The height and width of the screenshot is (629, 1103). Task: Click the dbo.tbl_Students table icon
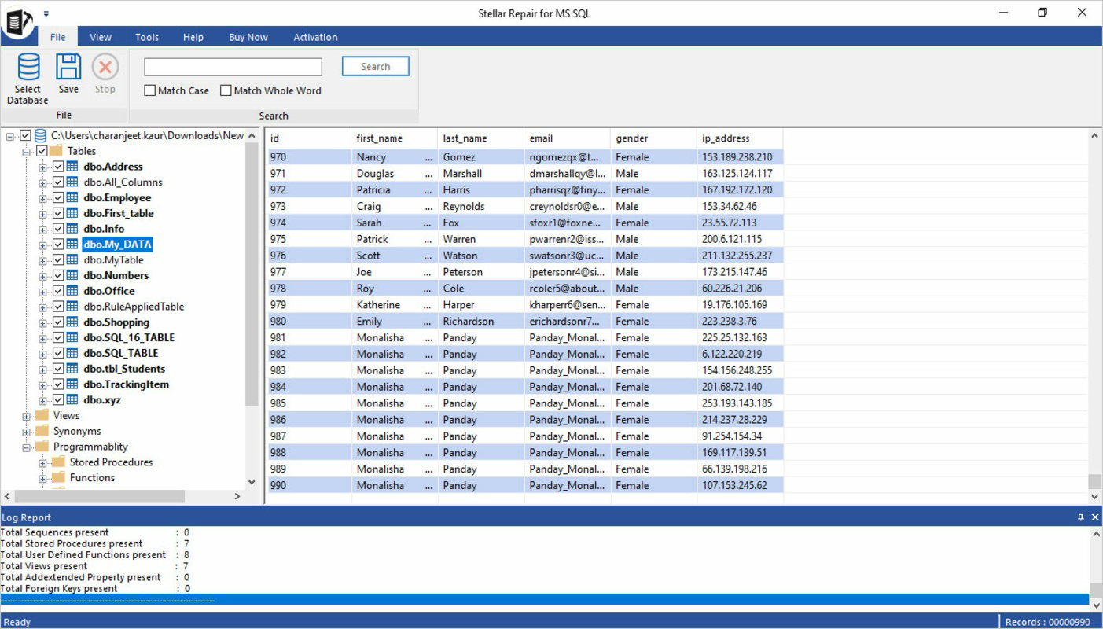tap(72, 369)
